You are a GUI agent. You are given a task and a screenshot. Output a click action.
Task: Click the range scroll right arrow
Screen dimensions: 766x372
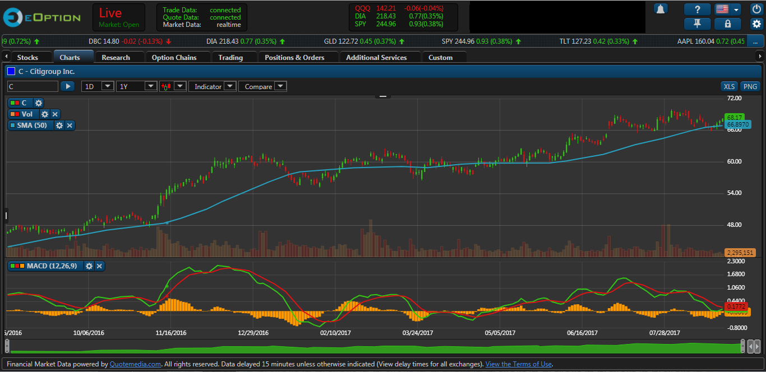(758, 347)
